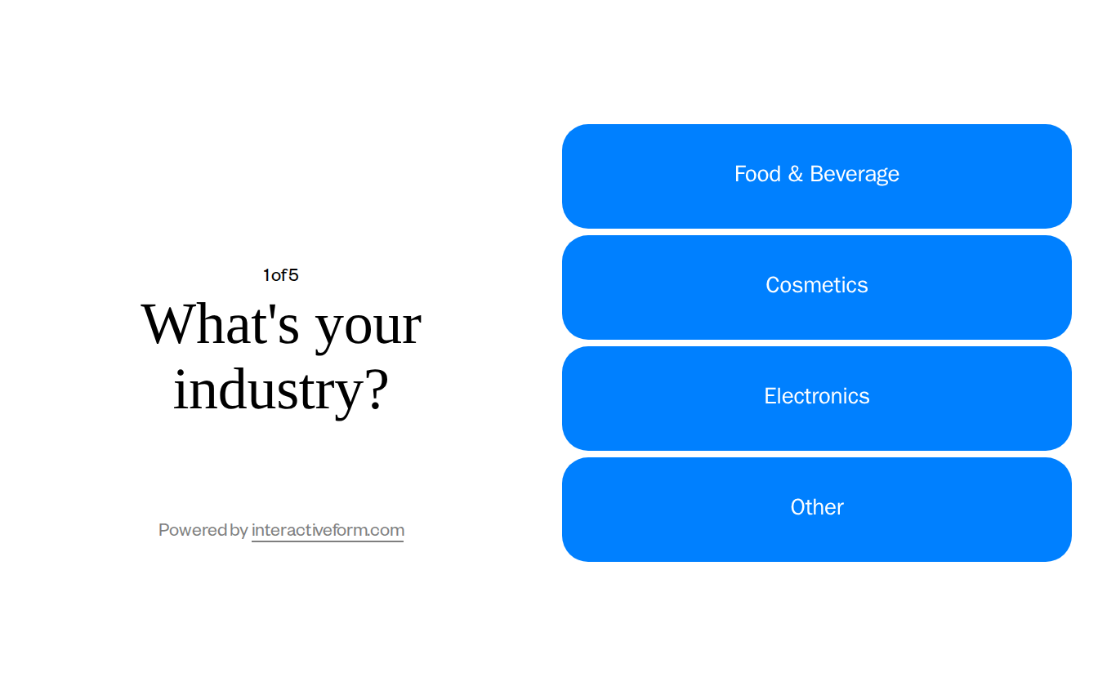Click the '1 of 5' step indicator
This screenshot has width=1098, height=686.
click(280, 275)
